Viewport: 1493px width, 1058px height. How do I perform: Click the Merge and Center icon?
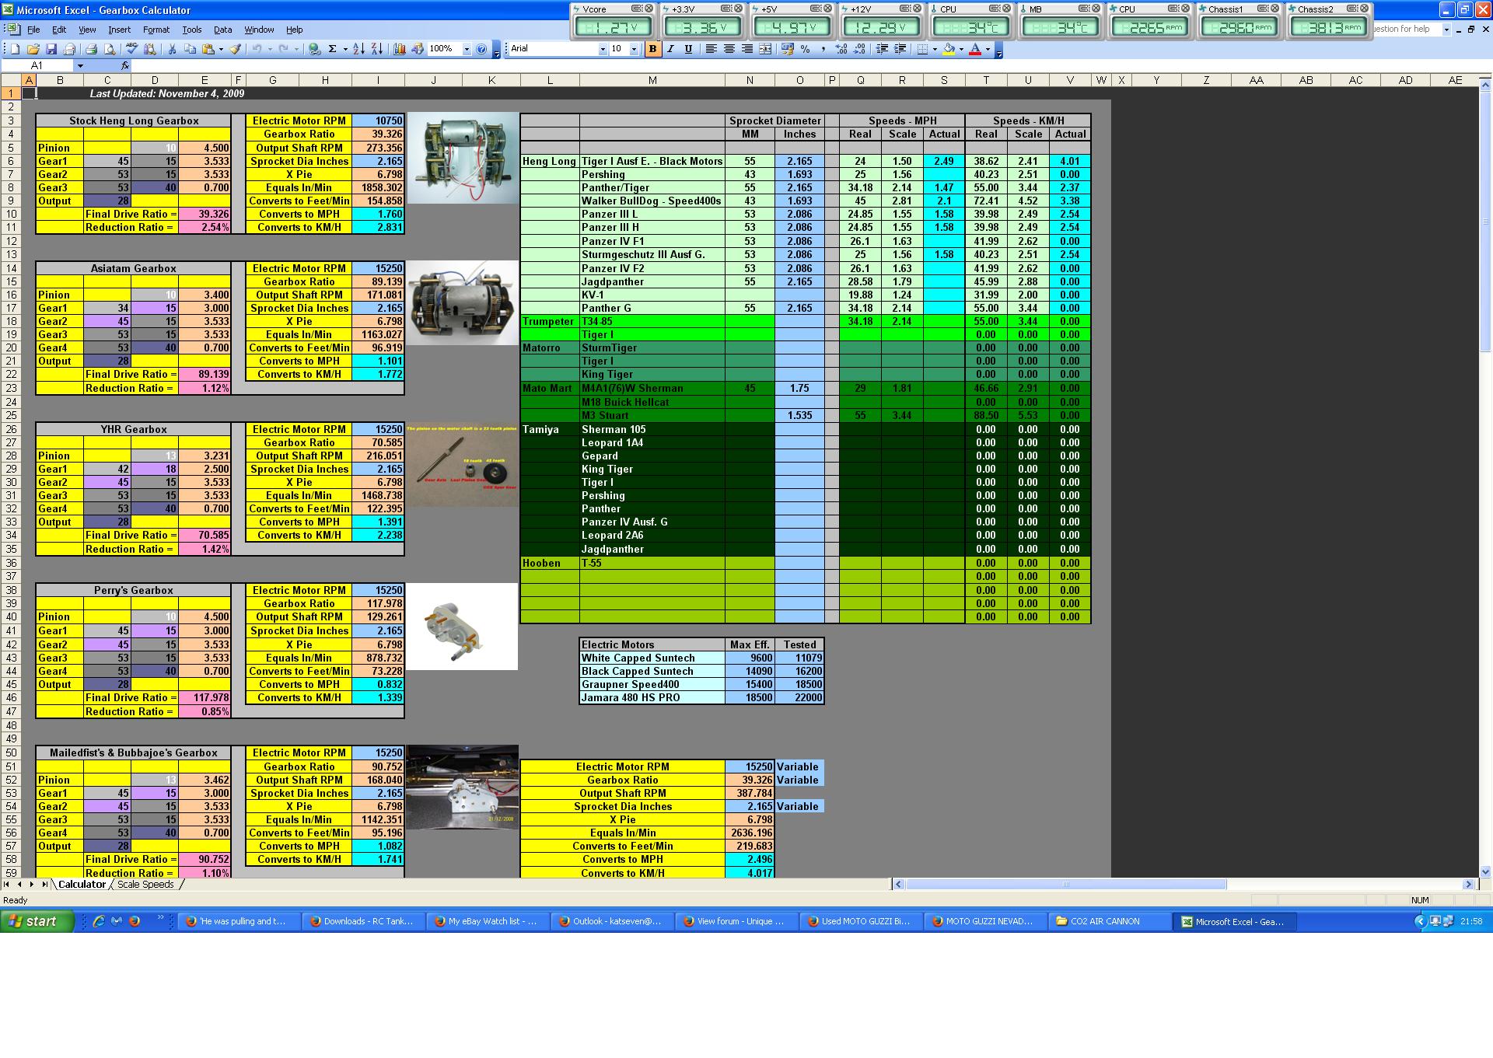[765, 49]
